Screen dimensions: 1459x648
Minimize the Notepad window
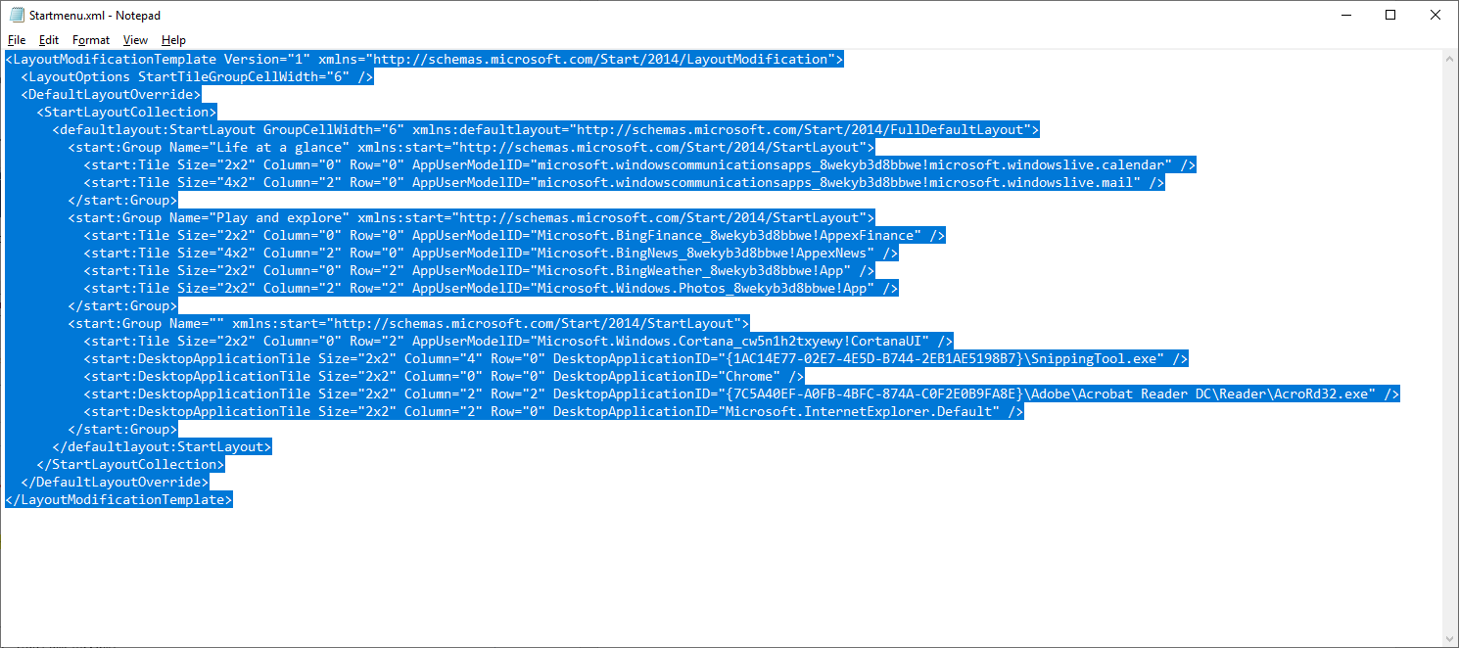pos(1345,15)
